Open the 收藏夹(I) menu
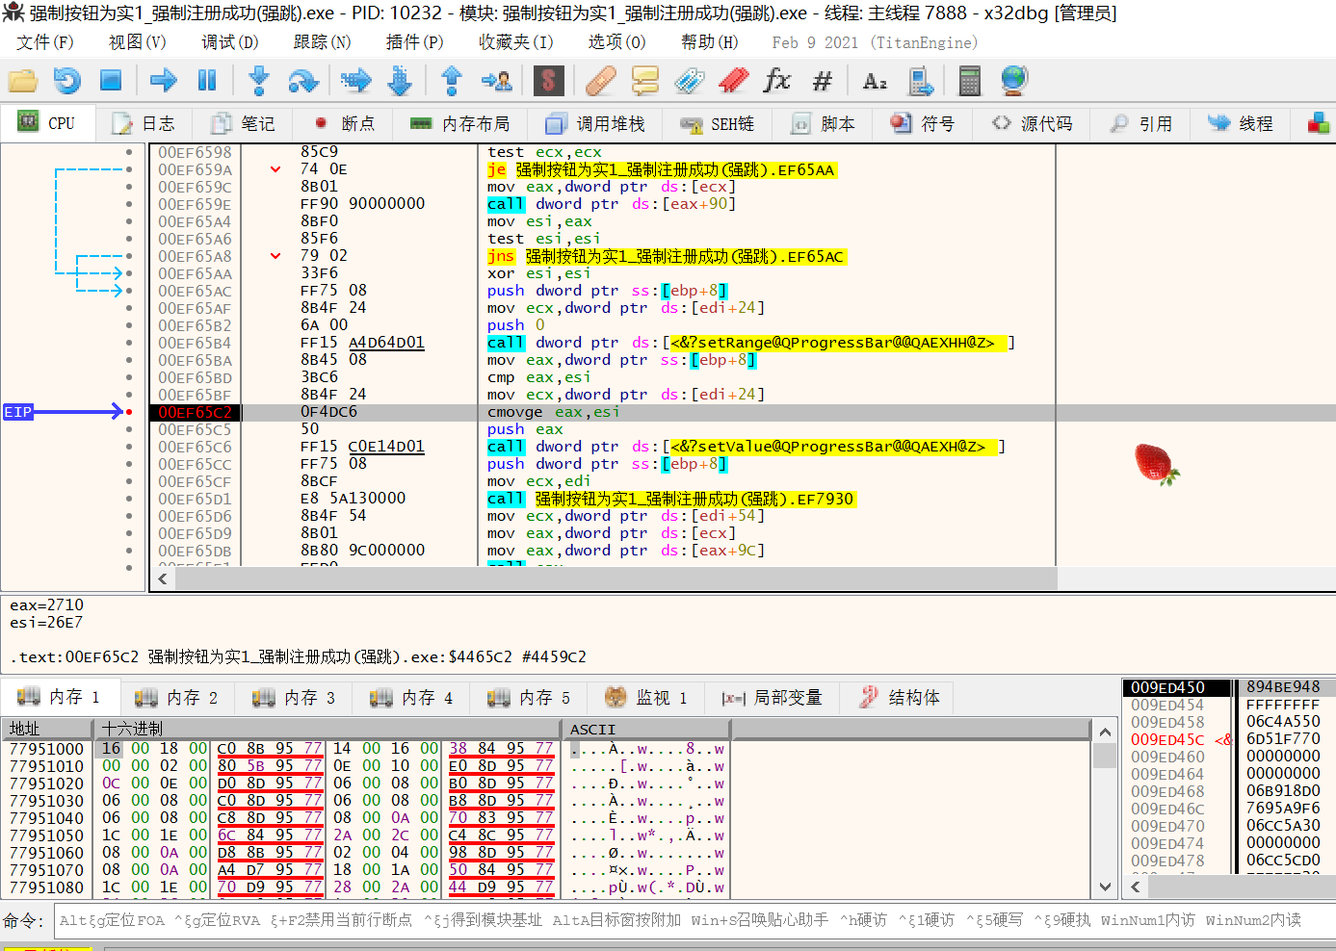Screen dimensions: 1336x951 point(516,42)
